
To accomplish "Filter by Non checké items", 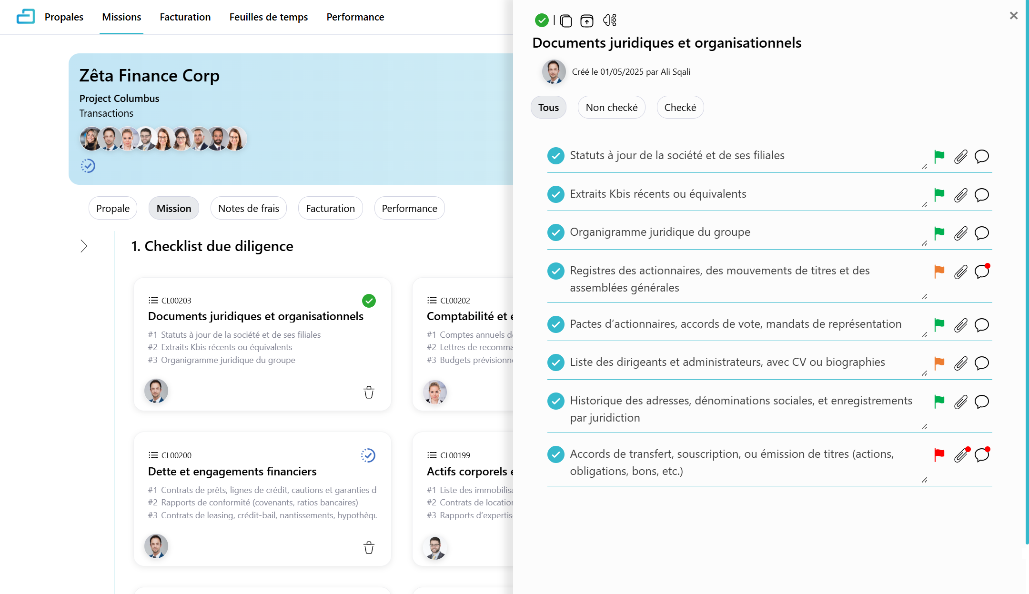I will tap(611, 108).
